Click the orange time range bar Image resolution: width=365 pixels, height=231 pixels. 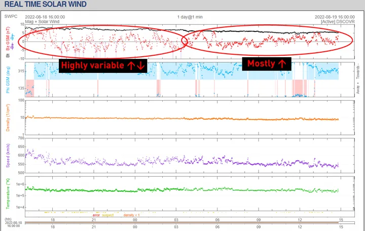(181, 223)
